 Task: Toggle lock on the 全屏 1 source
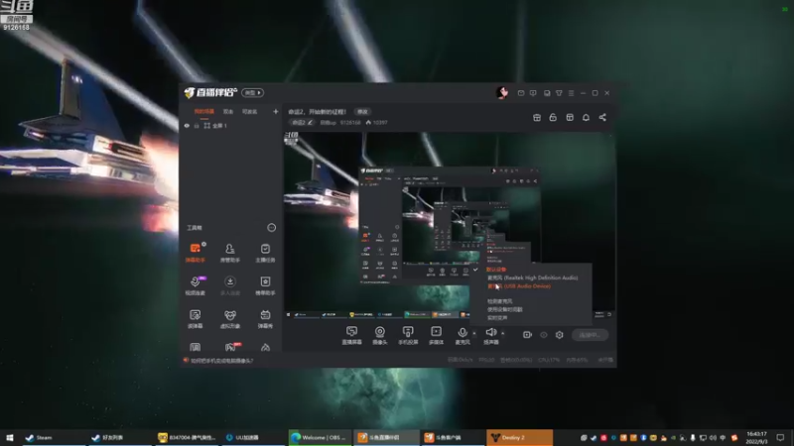(197, 126)
